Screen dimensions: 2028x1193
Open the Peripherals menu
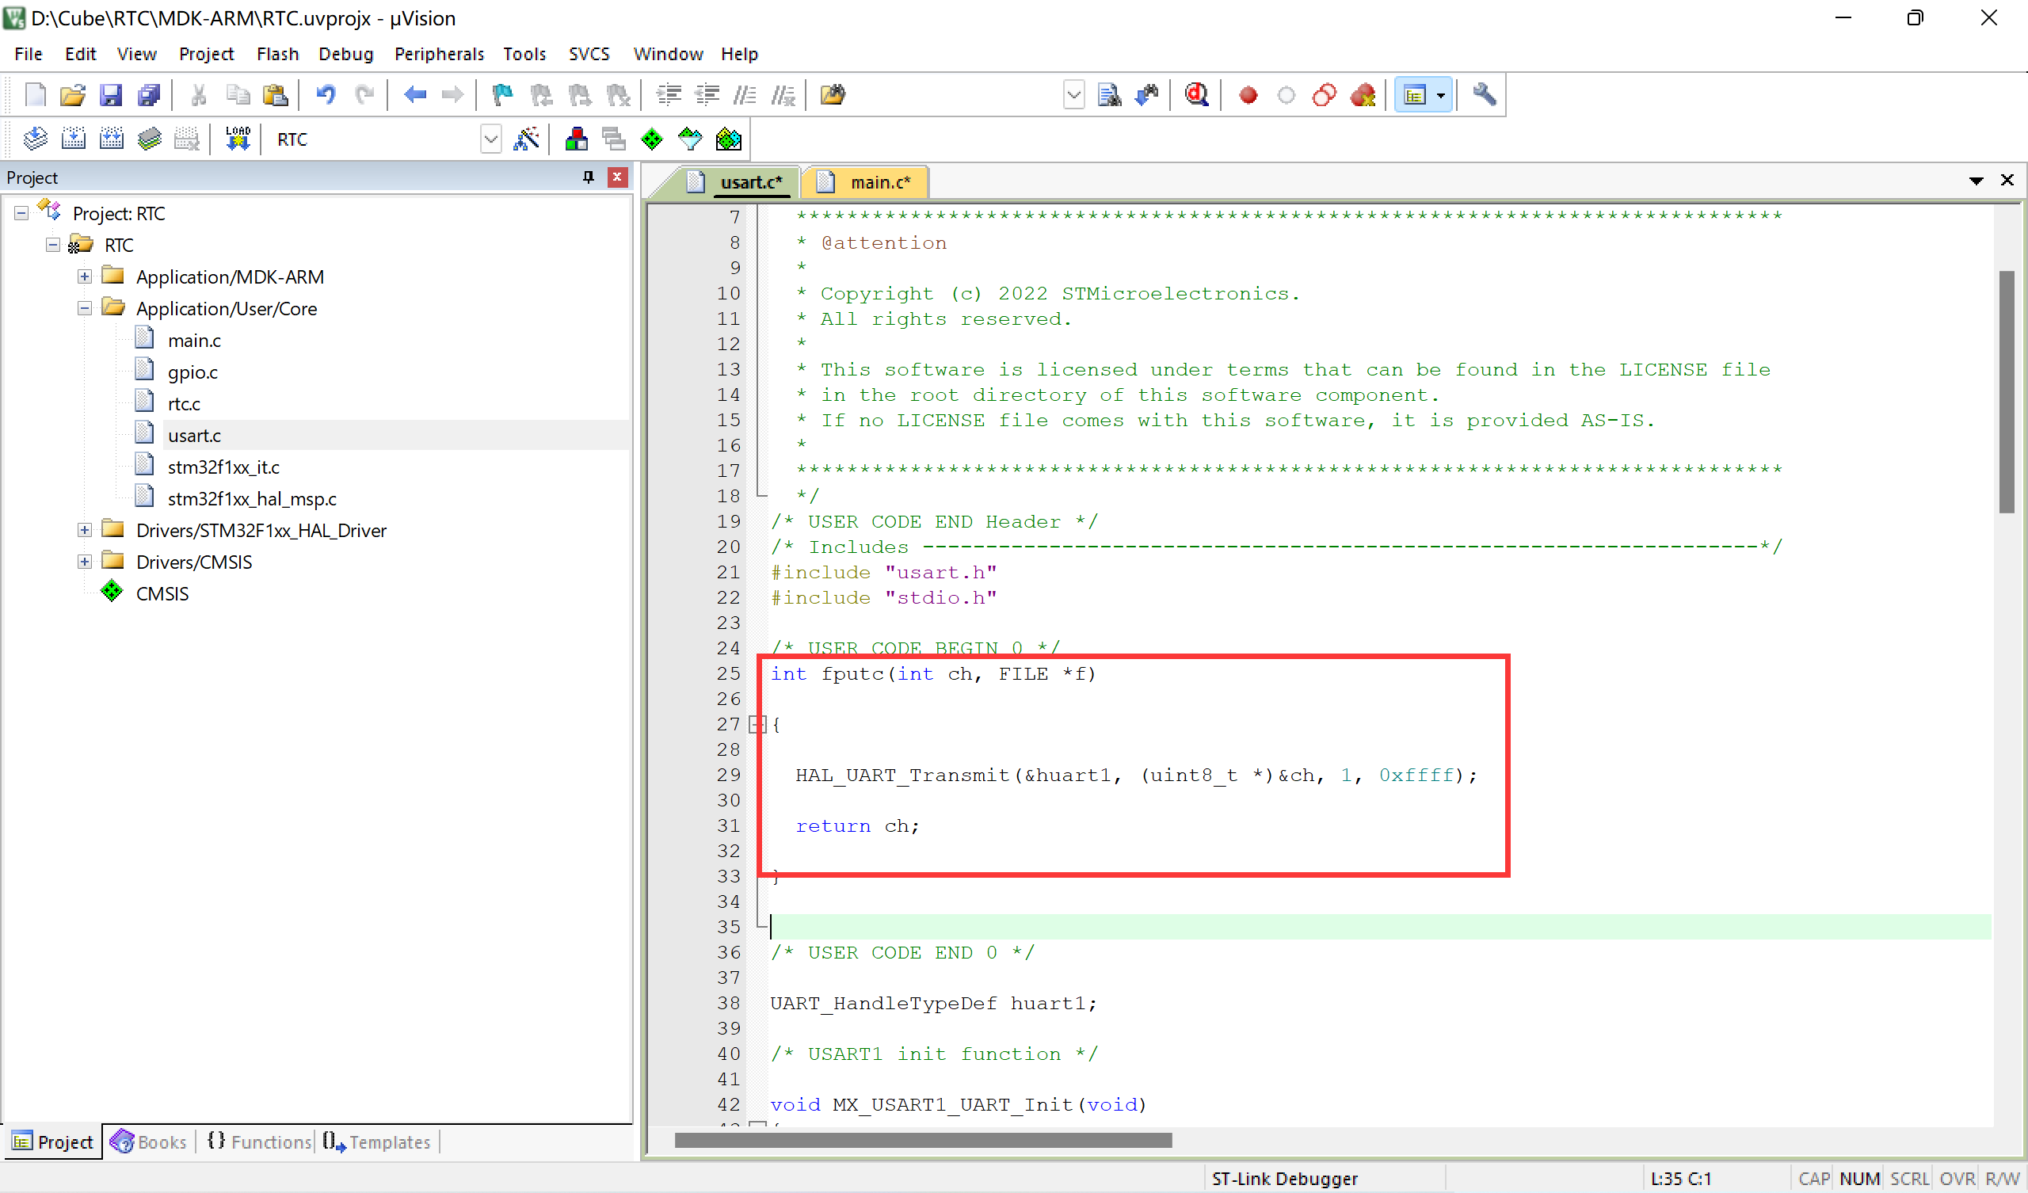(440, 54)
